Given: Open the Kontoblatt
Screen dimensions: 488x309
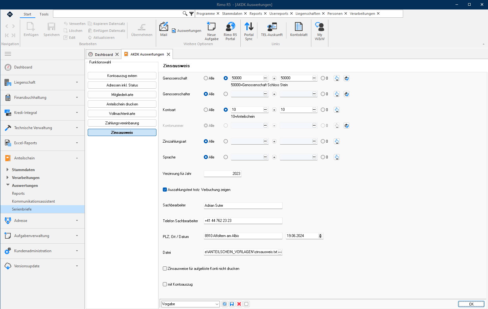Looking at the screenshot, I should pos(299,29).
